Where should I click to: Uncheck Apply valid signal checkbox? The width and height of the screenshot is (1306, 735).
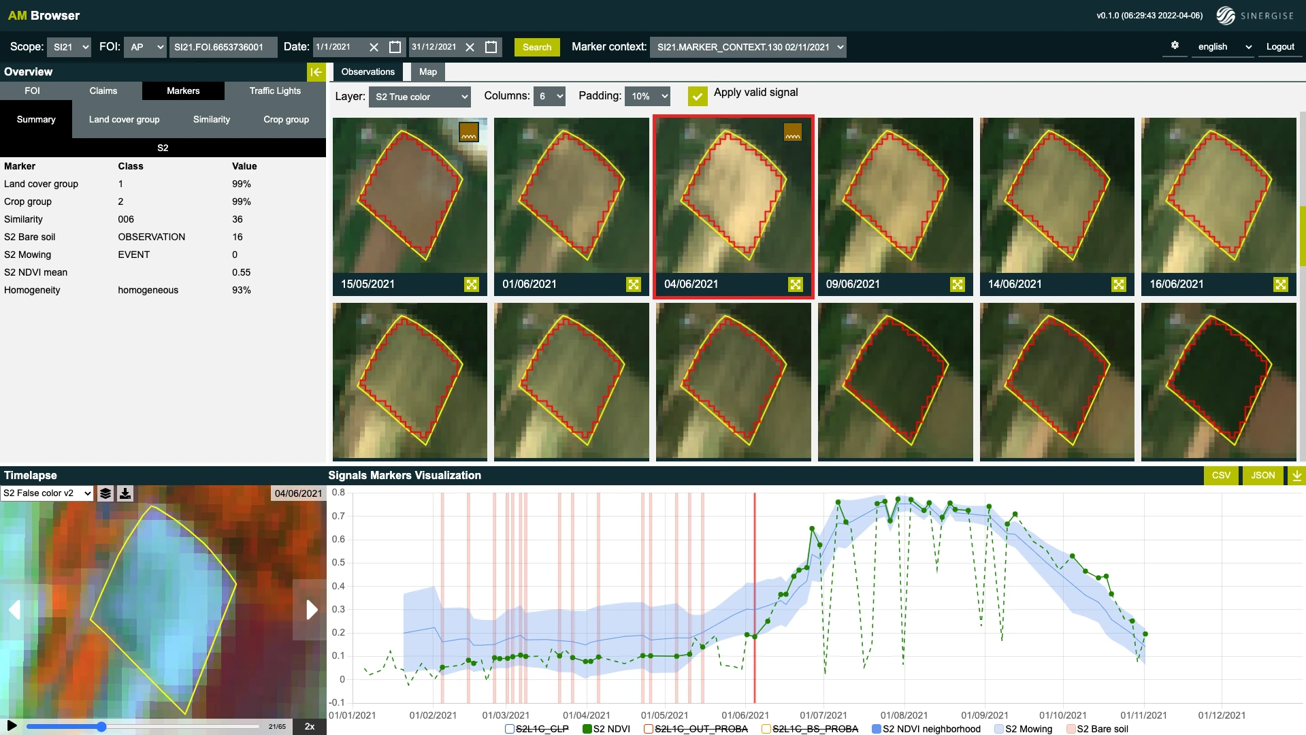click(x=697, y=96)
